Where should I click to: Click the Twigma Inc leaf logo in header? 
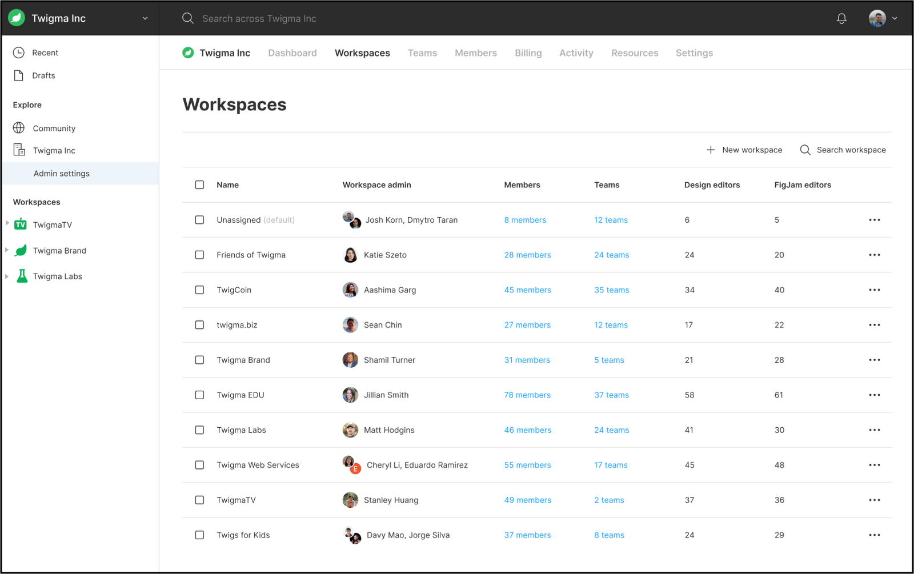17,18
